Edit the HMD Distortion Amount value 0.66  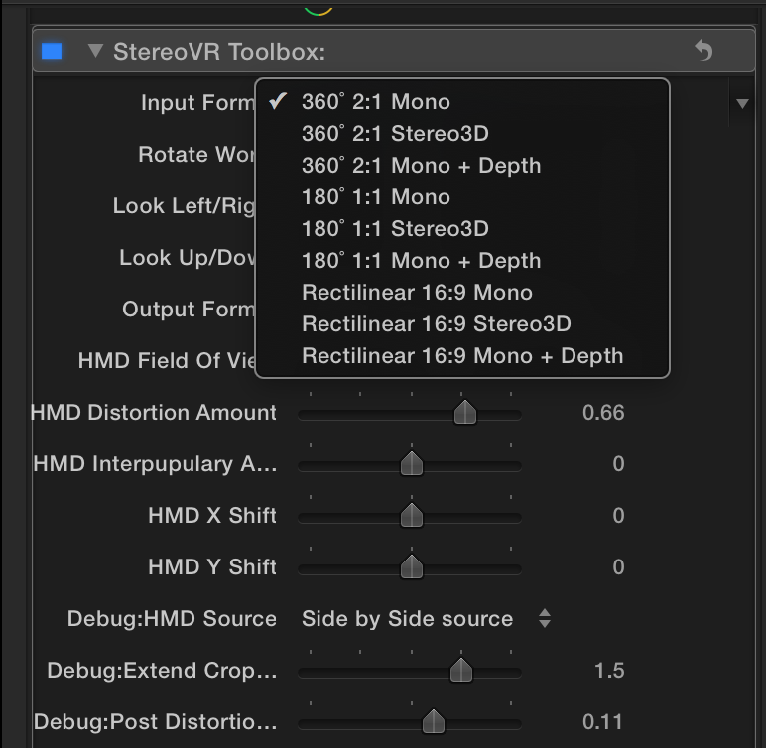pos(603,413)
